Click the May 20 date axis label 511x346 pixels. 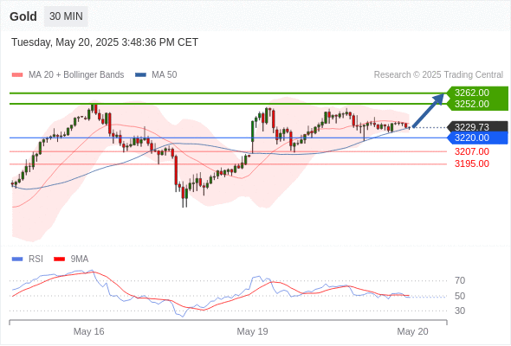pyautogui.click(x=412, y=331)
